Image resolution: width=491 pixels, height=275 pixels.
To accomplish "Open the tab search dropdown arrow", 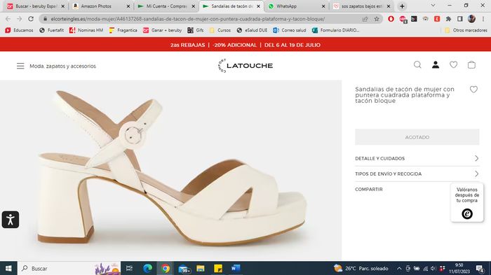I will [433, 6].
